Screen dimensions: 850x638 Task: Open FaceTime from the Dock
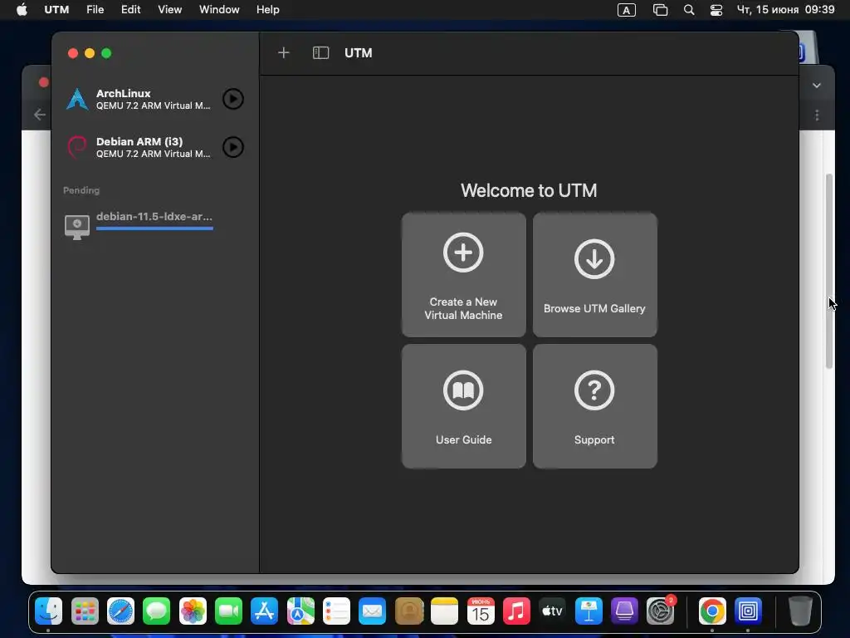[x=229, y=611]
